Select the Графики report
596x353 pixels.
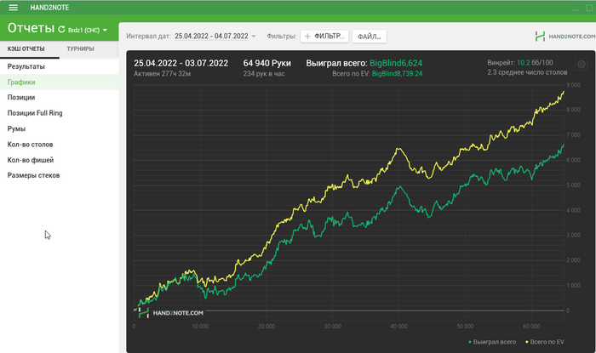coord(60,82)
